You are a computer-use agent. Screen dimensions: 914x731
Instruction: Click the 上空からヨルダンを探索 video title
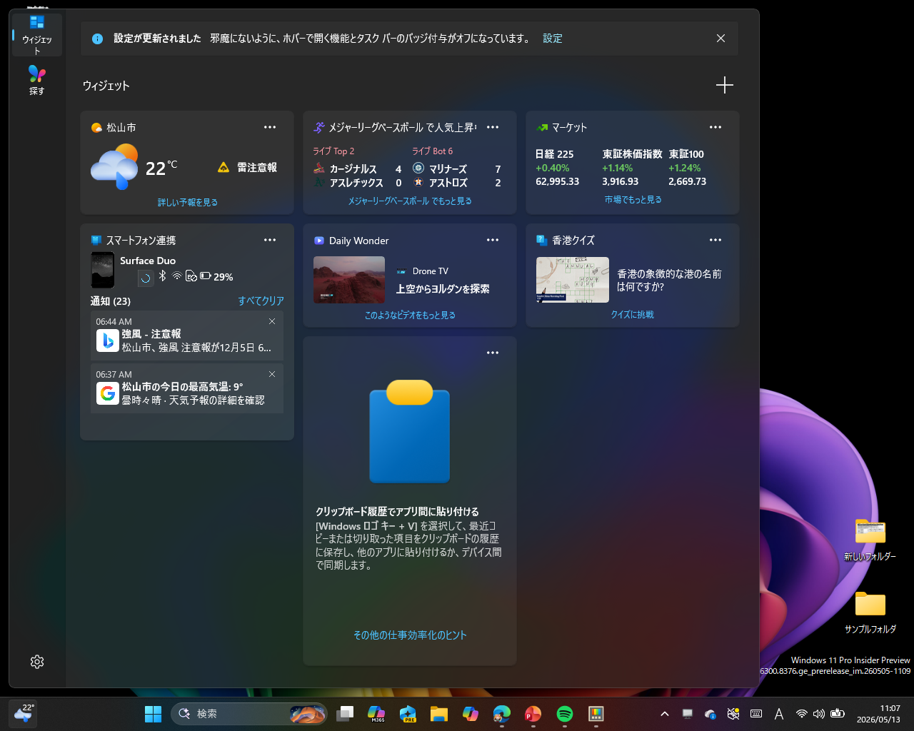[x=443, y=289]
